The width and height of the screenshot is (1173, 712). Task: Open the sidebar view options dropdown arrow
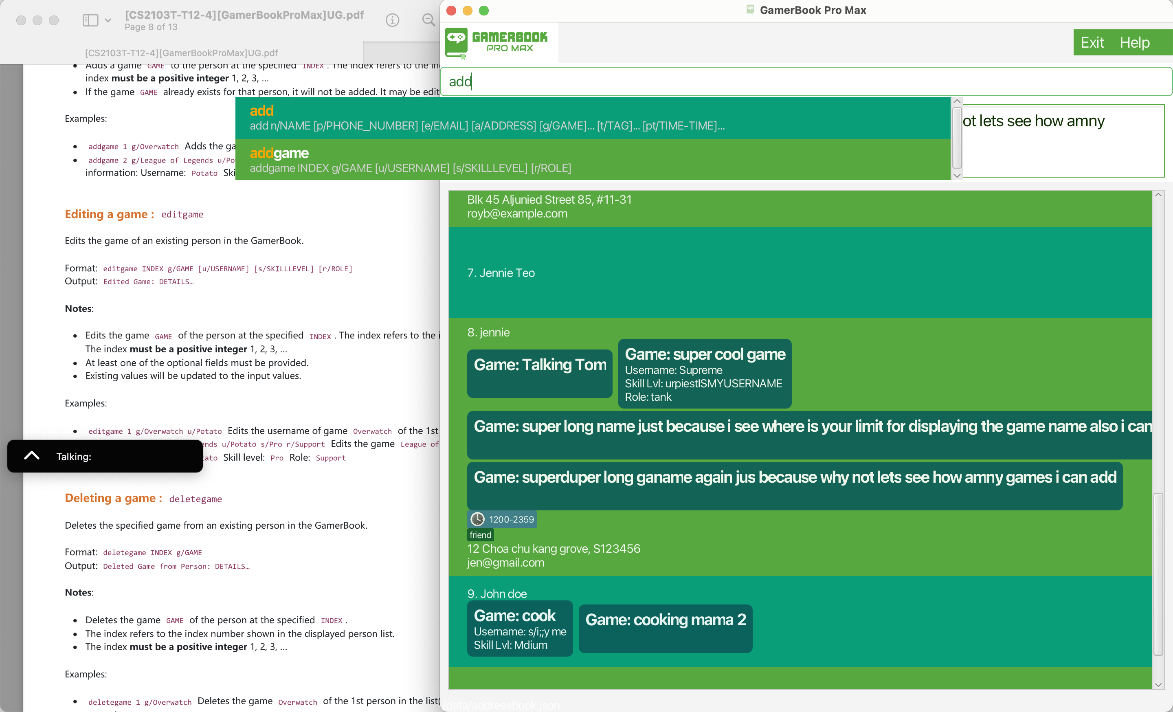108,20
